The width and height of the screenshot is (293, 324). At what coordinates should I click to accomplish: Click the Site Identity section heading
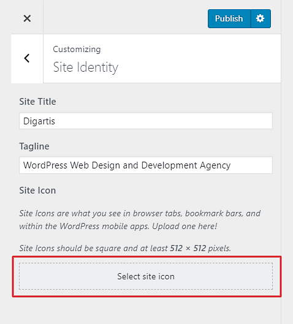click(85, 67)
